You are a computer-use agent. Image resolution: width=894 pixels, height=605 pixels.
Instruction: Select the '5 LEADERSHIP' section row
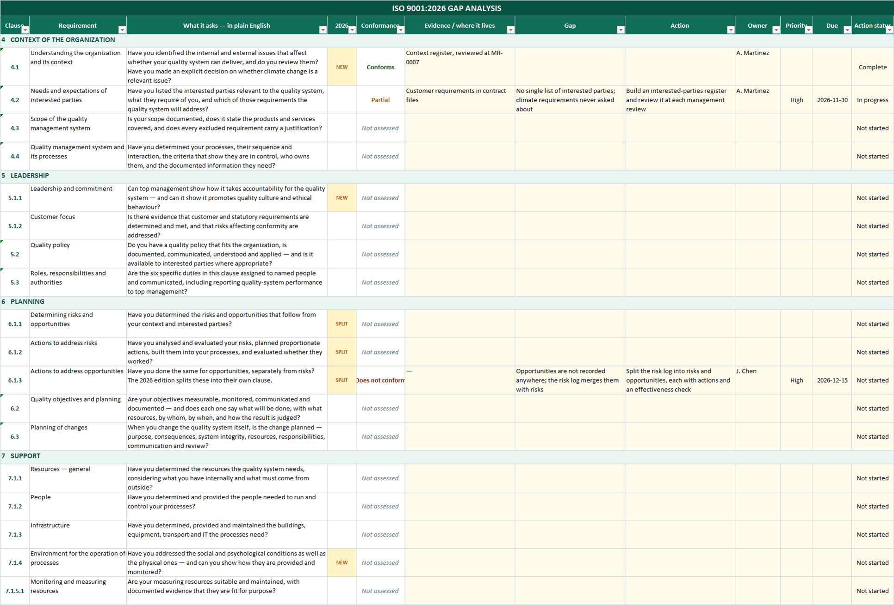447,176
